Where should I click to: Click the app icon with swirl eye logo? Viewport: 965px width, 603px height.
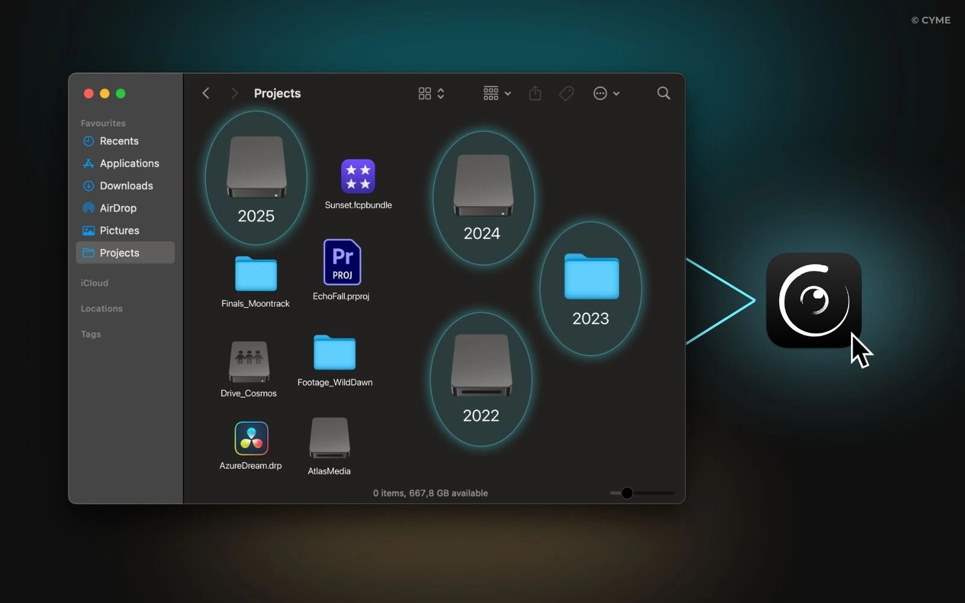[813, 300]
